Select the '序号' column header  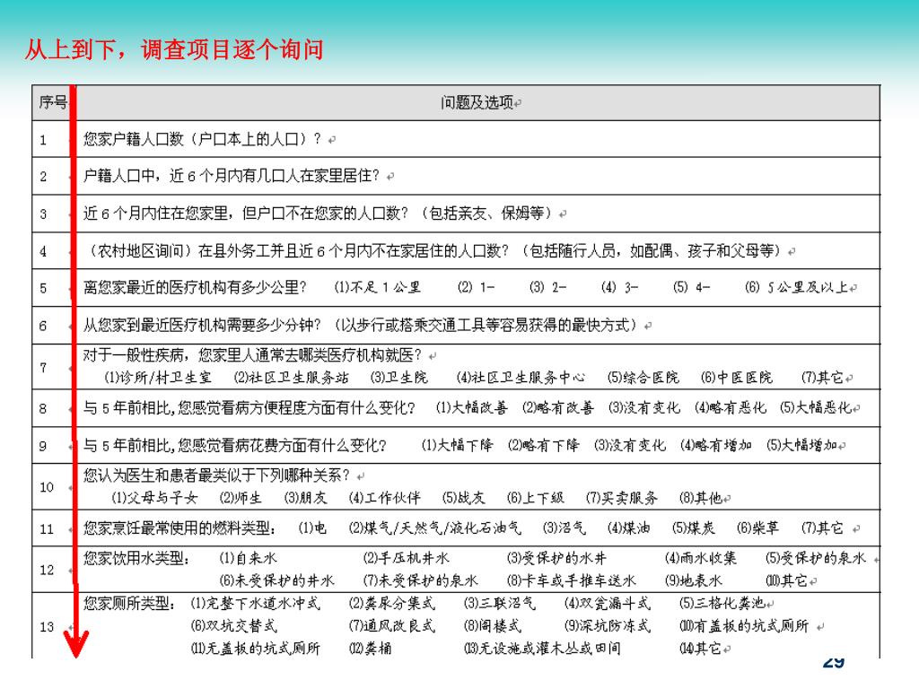point(53,102)
